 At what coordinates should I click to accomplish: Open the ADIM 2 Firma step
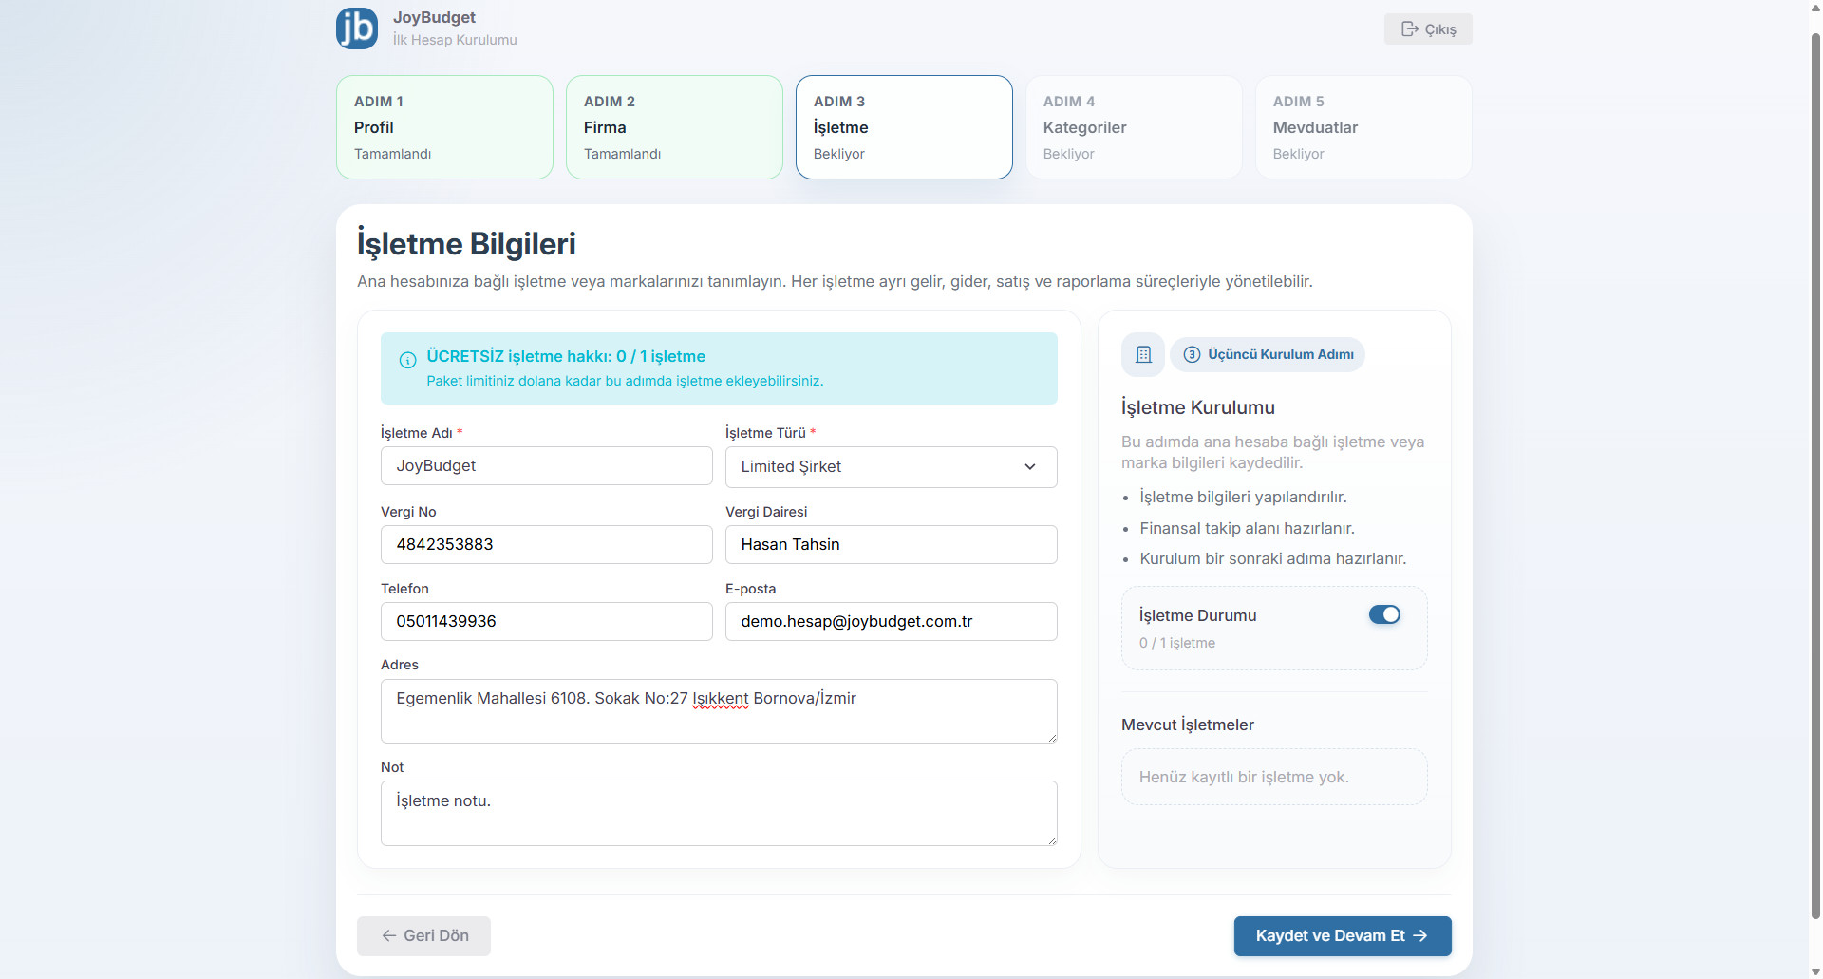[x=674, y=127]
